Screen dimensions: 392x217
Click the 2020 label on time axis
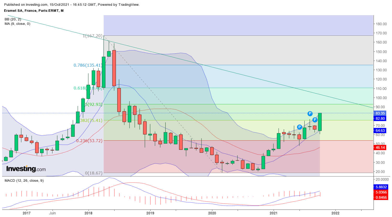tap(212, 213)
